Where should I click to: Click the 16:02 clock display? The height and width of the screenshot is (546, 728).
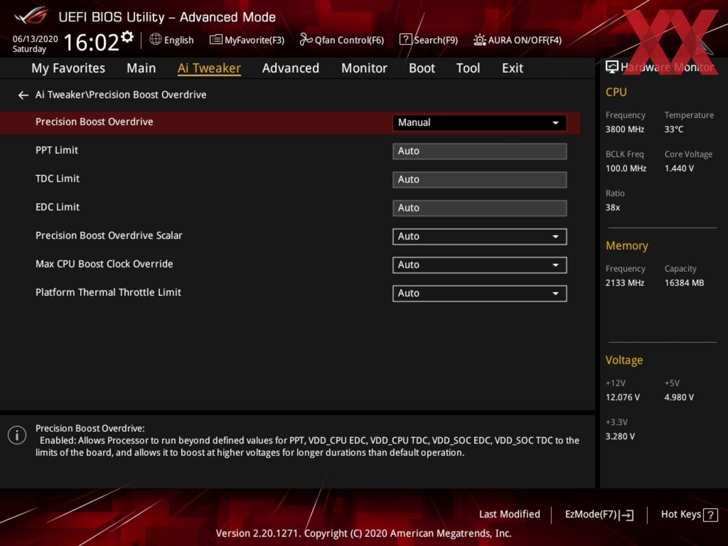pyautogui.click(x=91, y=42)
